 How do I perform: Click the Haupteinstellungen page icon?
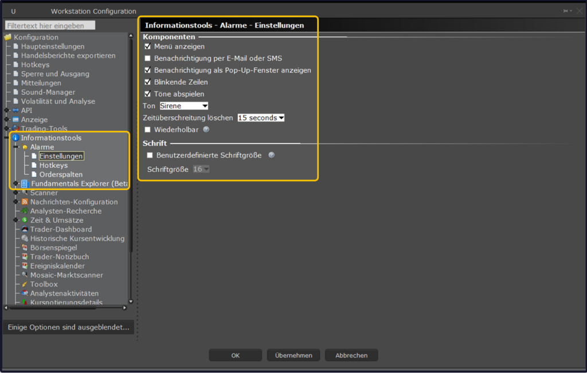[15, 46]
